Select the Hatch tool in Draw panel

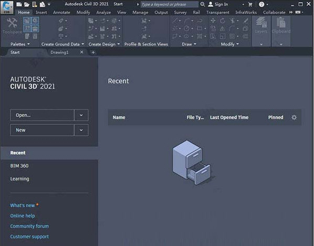200,36
